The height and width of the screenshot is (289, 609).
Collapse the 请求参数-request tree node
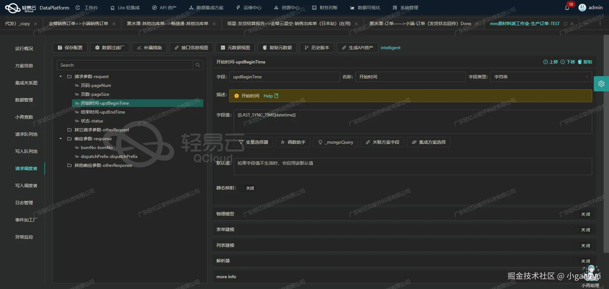pyautogui.click(x=60, y=76)
